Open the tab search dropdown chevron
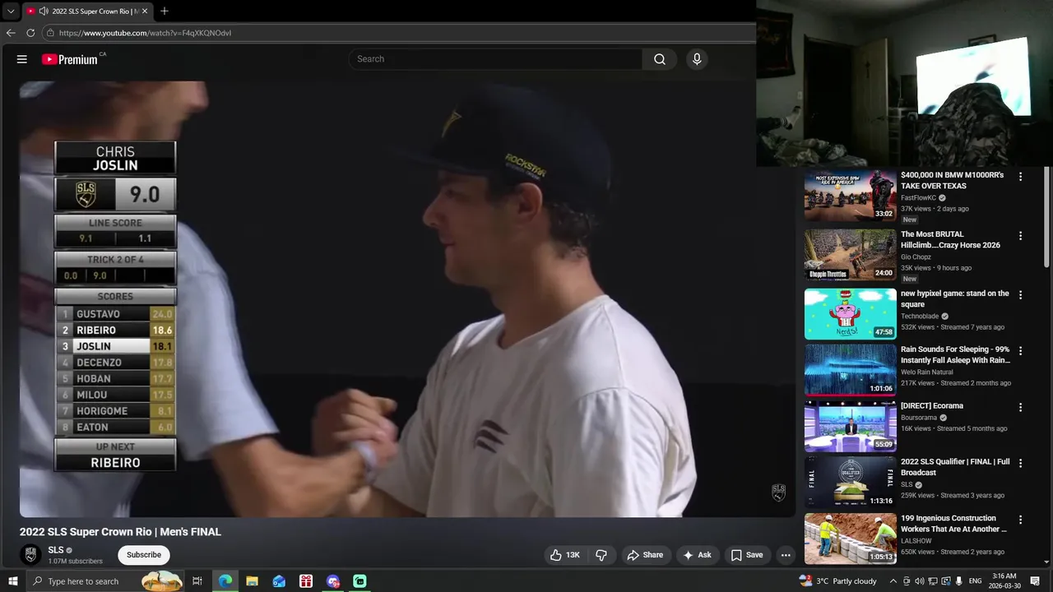 [x=11, y=12]
